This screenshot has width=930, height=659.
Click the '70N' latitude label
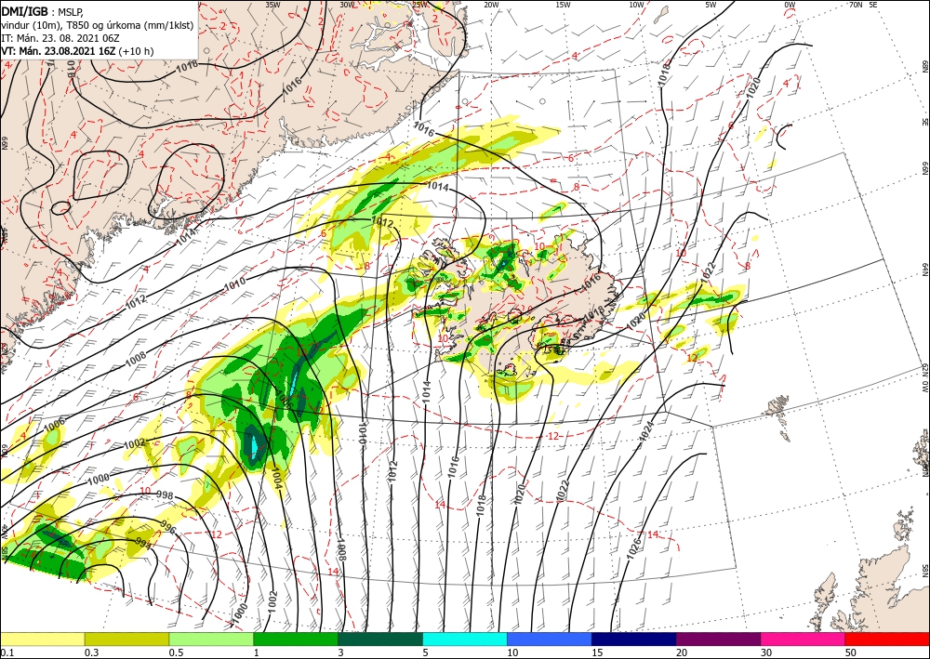(x=856, y=5)
